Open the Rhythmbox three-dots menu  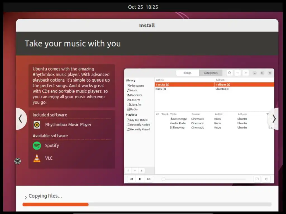tap(237, 73)
